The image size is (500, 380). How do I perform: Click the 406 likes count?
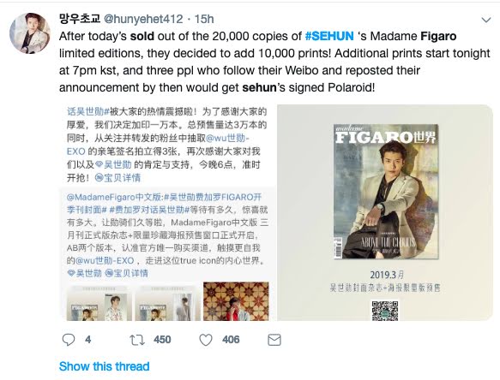(231, 340)
